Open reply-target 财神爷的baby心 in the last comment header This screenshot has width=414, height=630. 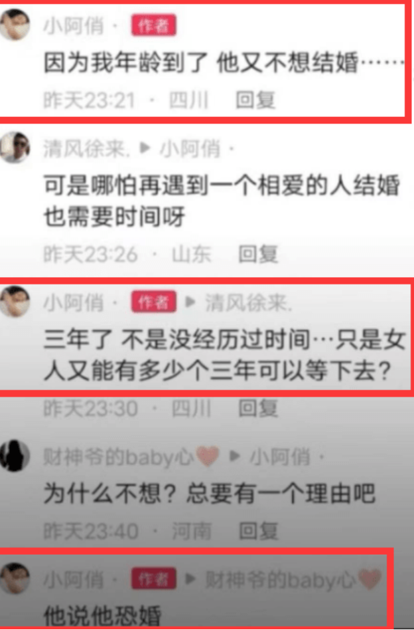coord(293,579)
